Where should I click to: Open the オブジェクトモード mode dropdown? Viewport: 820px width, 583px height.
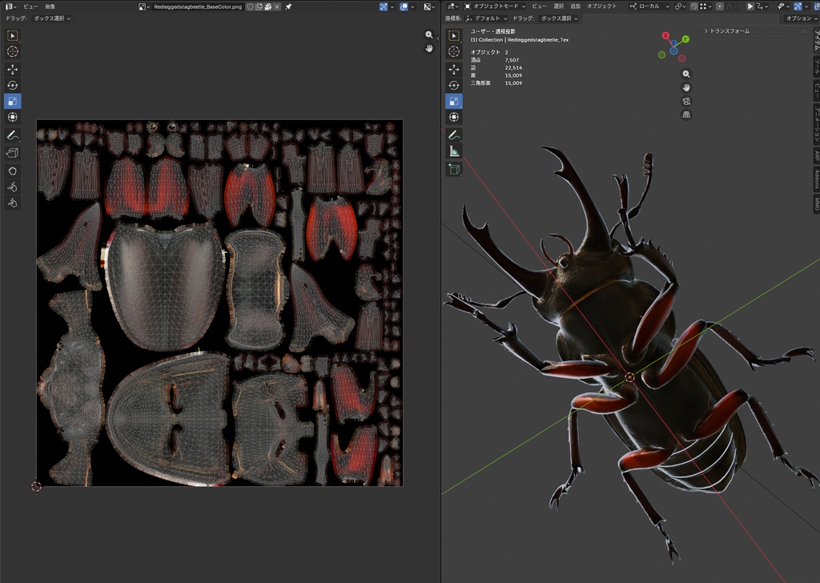click(494, 6)
